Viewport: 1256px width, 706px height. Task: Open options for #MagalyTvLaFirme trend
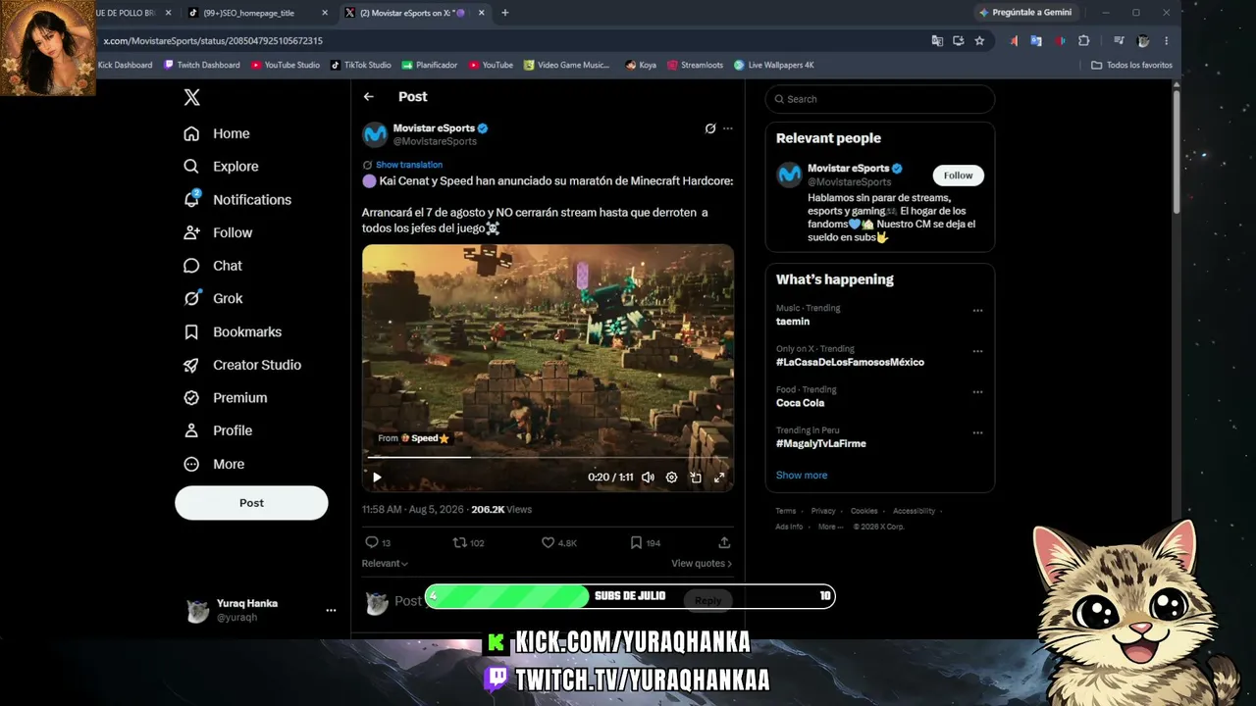[x=977, y=432]
